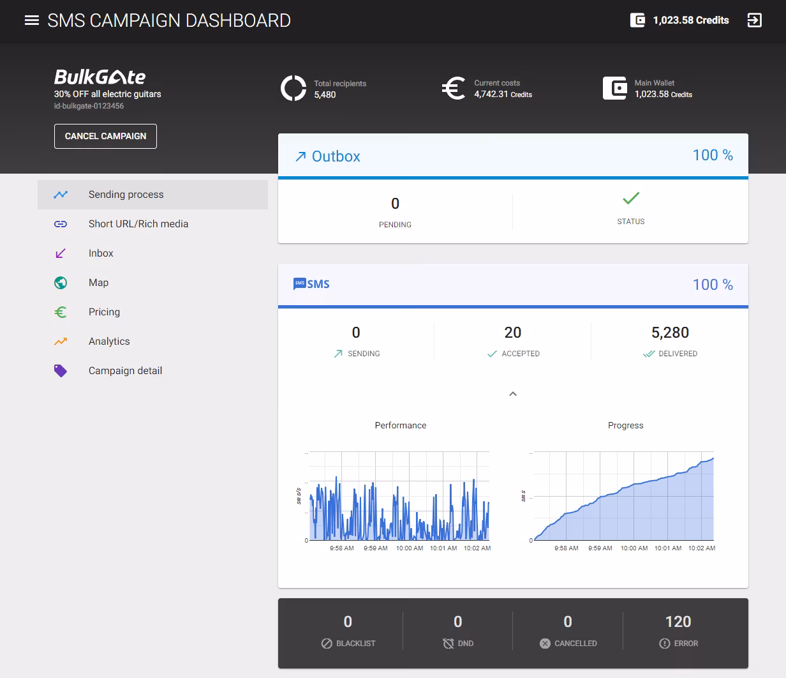Click the SMS 100 % value

point(713,285)
